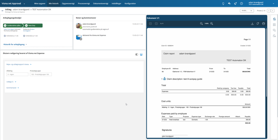Screen dimensions: 278x140
Task: Expand the Kommentarer section
Action: [x=13, y=88]
